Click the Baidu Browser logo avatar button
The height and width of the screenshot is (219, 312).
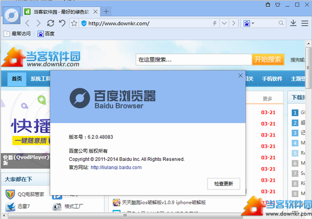pyautogui.click(x=11, y=15)
